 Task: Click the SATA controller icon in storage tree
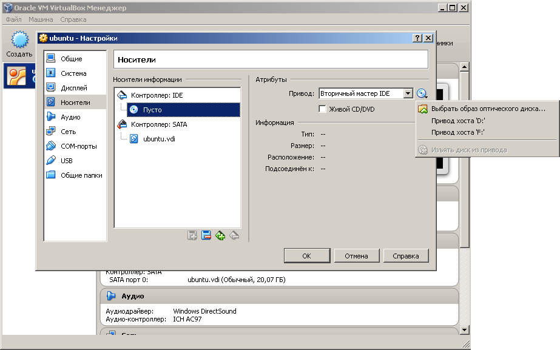tap(122, 124)
